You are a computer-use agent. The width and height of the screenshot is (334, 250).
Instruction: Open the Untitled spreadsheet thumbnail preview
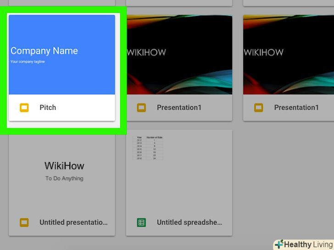pos(179,169)
